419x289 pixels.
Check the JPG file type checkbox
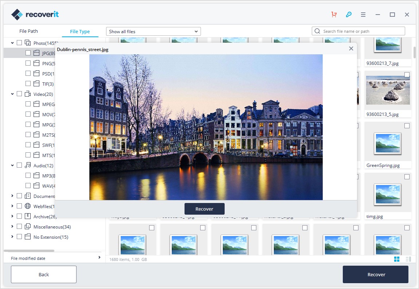click(x=28, y=53)
